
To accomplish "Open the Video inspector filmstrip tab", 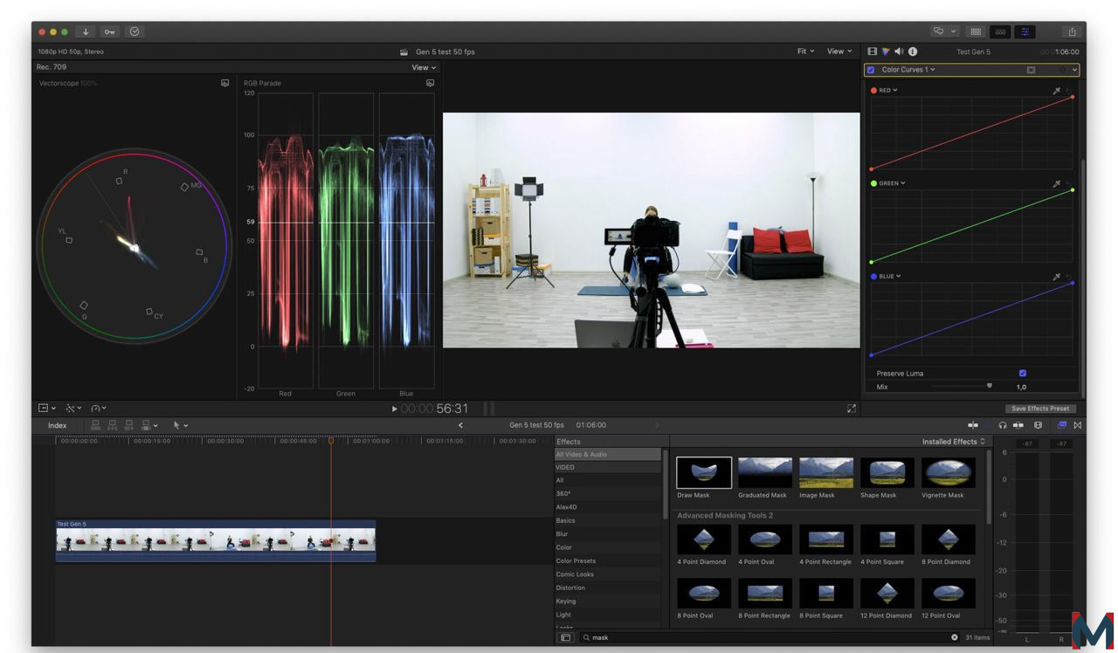I will (x=872, y=52).
